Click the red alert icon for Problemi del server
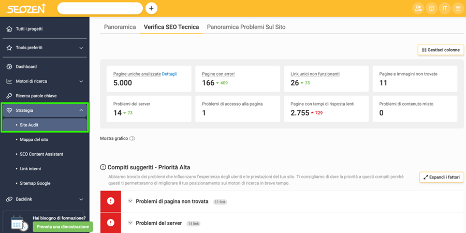Screen dimensions: 466x233 pyautogui.click(x=110, y=223)
